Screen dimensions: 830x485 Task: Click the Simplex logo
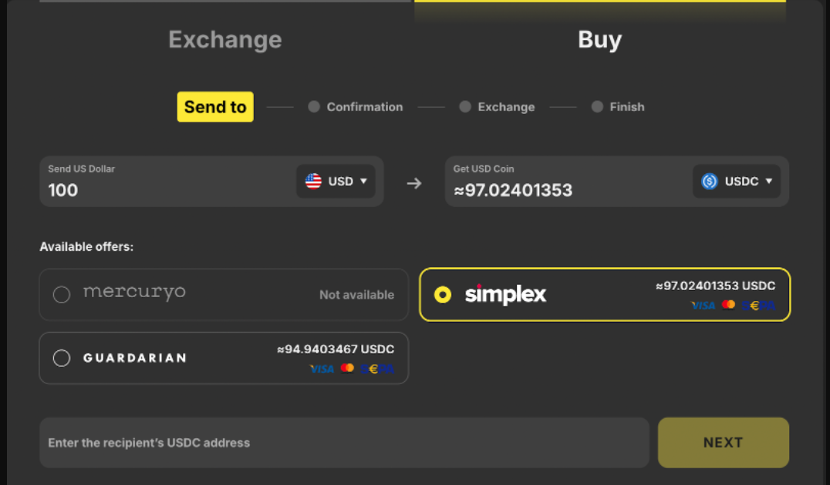(x=505, y=294)
